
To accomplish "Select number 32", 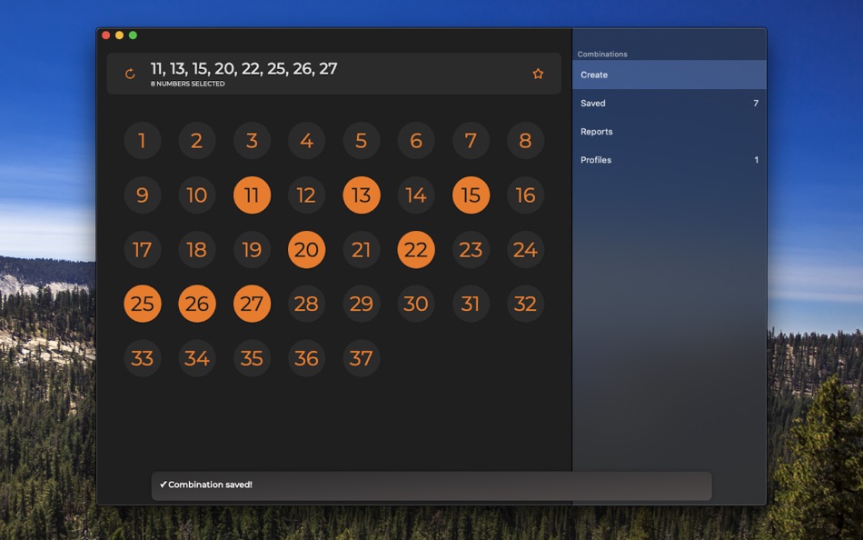I will [x=526, y=304].
